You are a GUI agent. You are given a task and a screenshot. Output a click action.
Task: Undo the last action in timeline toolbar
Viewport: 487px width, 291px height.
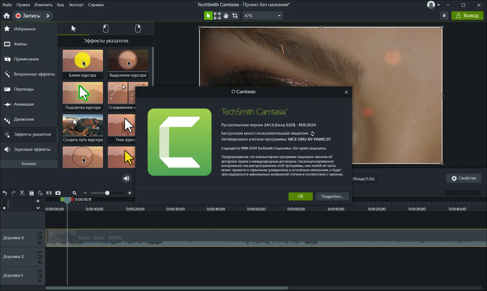tap(5, 193)
